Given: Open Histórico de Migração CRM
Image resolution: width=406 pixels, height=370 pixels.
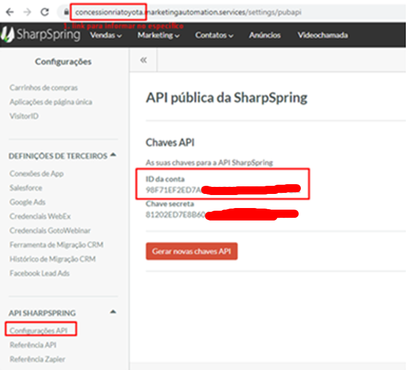Looking at the screenshot, I should [53, 259].
